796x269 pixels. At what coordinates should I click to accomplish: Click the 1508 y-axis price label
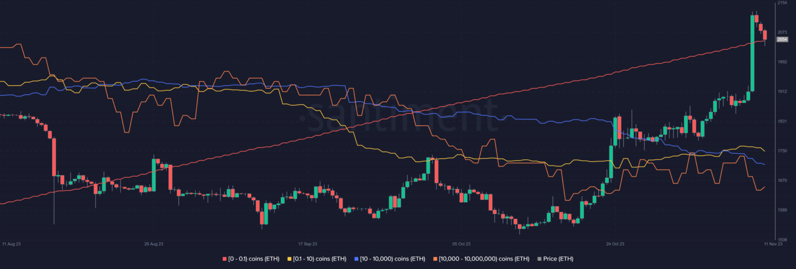[782, 240]
